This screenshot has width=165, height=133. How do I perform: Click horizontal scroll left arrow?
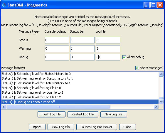coord(4,107)
